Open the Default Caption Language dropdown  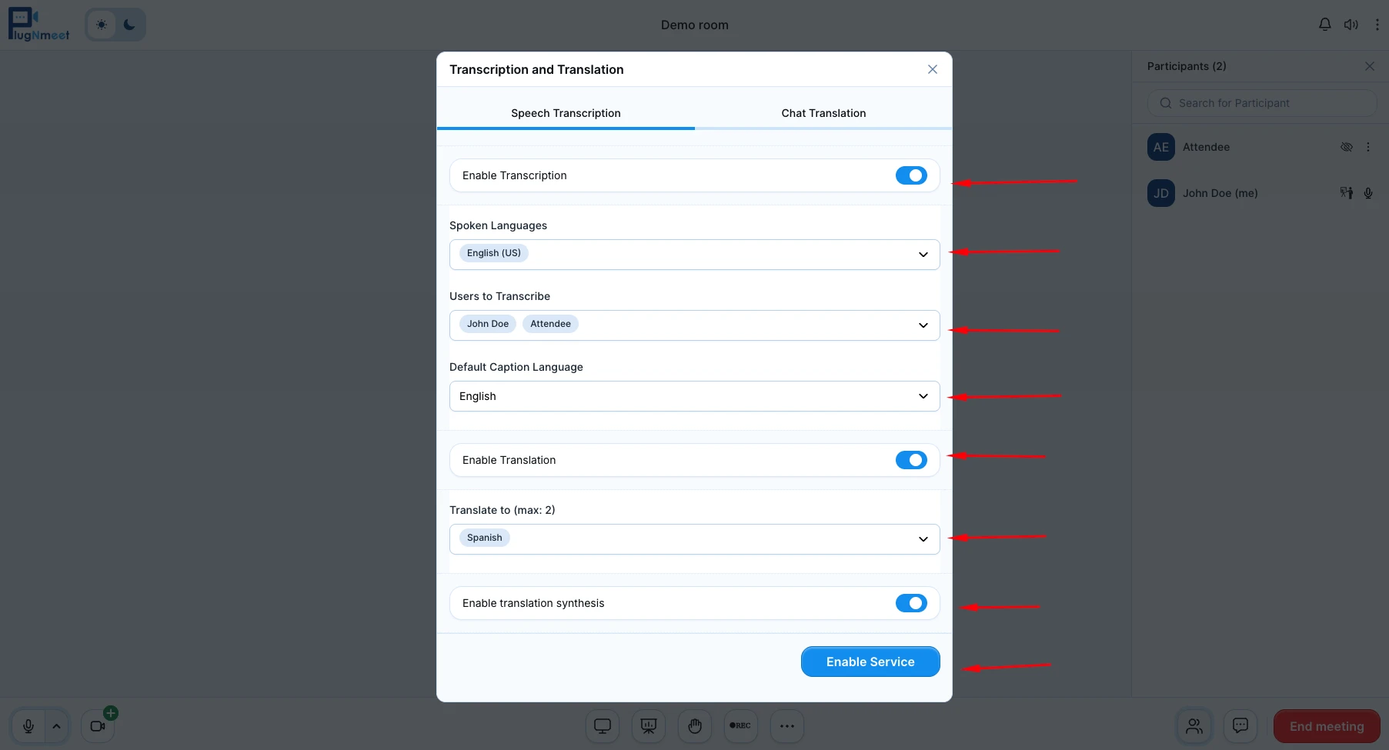pos(923,396)
